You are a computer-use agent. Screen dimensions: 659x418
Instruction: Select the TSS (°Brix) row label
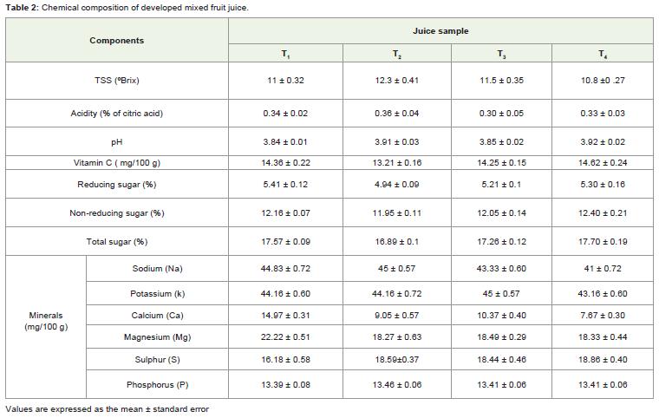117,81
